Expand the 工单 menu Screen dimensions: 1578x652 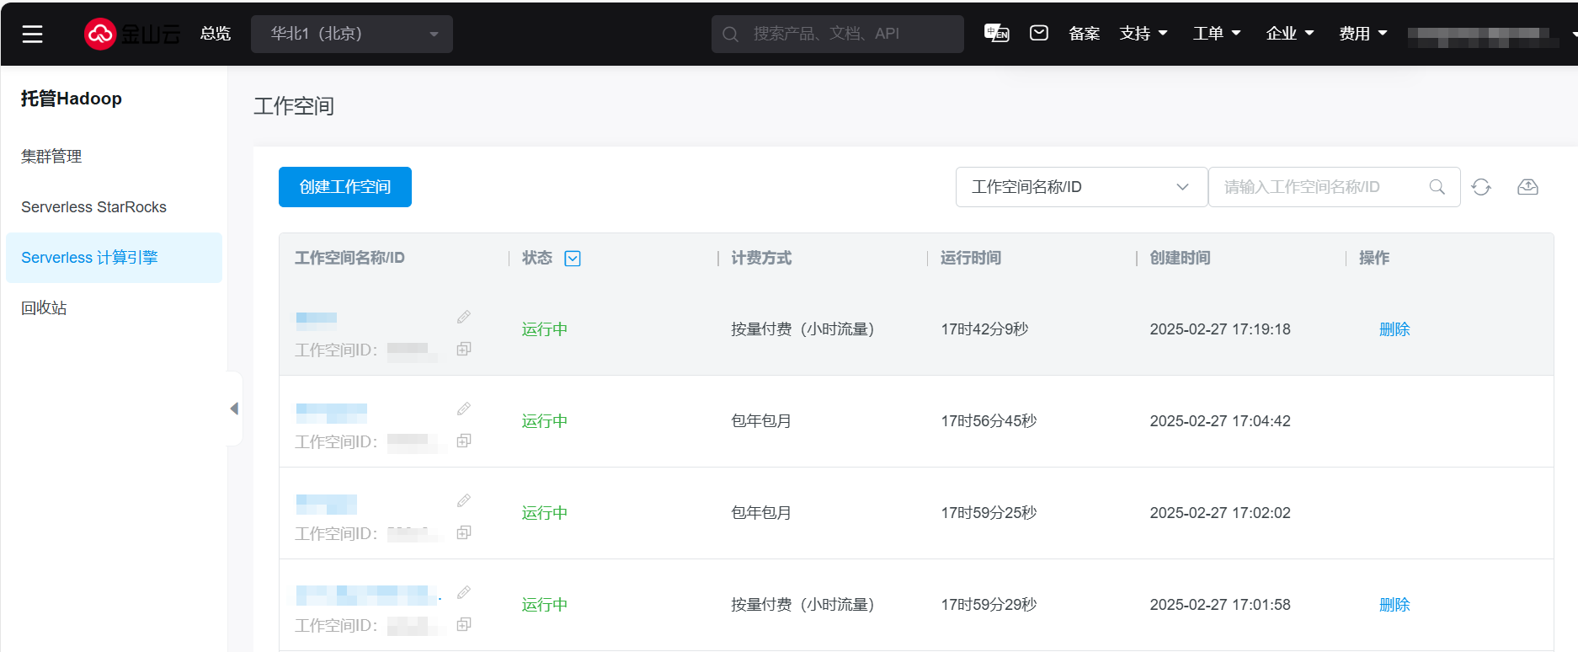pos(1217,34)
